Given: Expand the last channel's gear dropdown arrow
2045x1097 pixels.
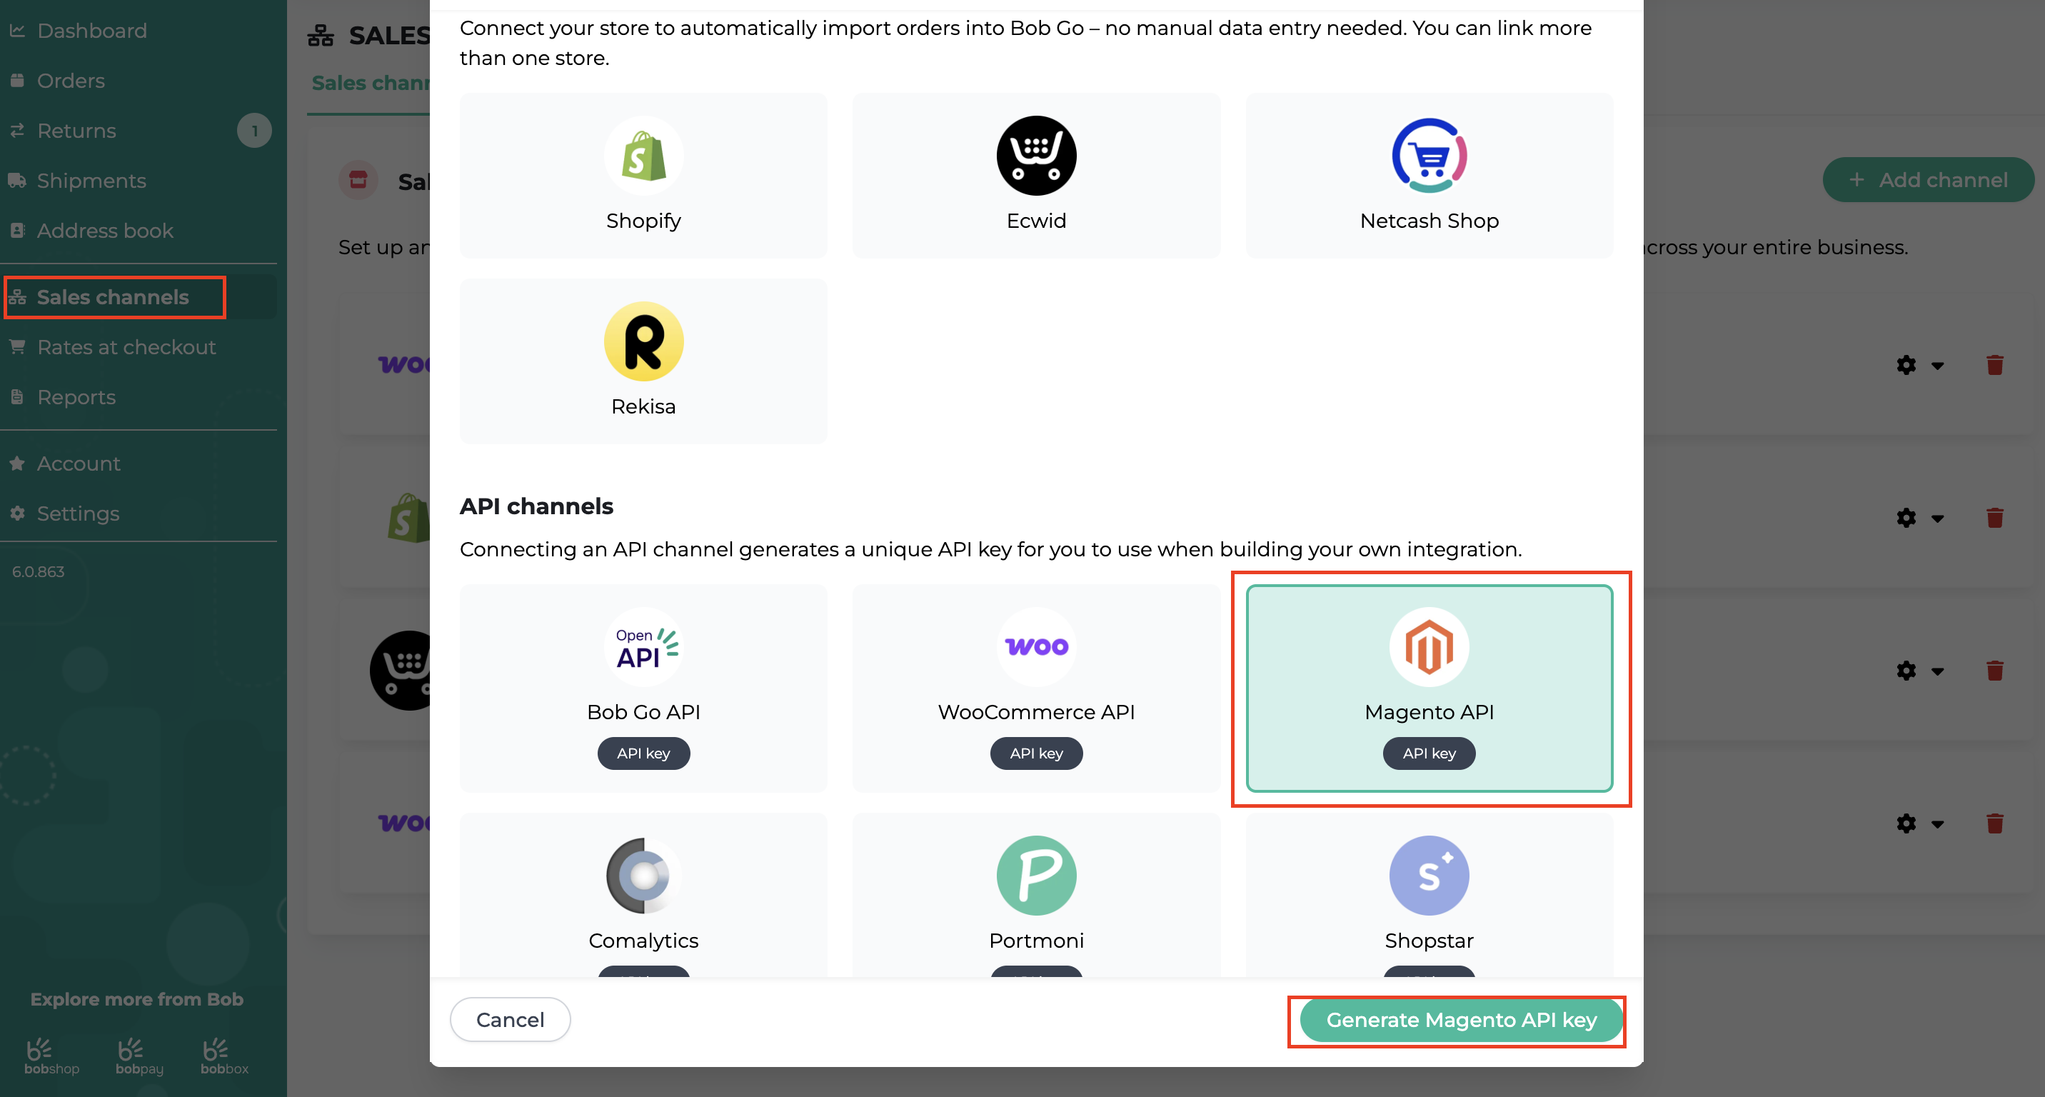Looking at the screenshot, I should point(1938,824).
